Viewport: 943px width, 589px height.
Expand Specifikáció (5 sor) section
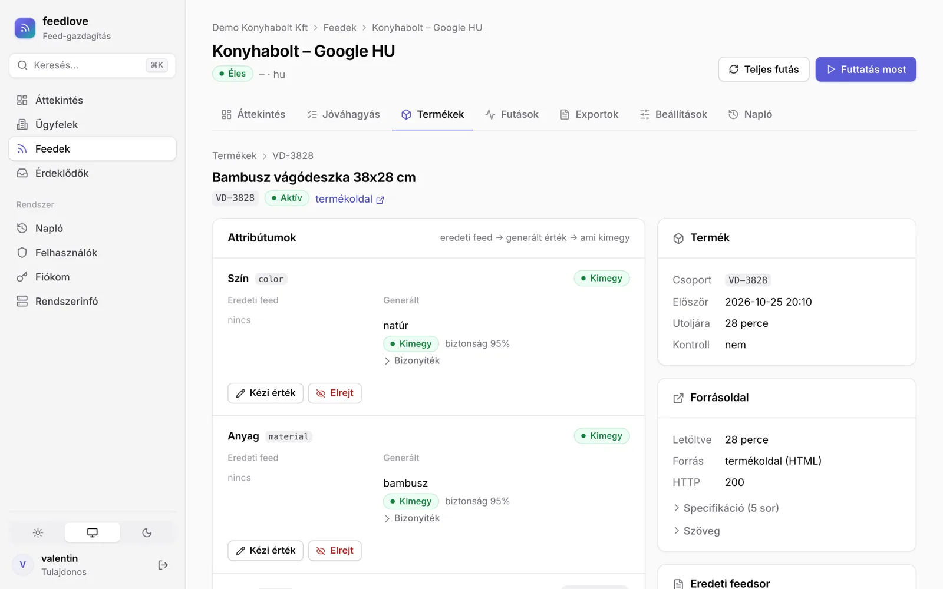tap(726, 508)
